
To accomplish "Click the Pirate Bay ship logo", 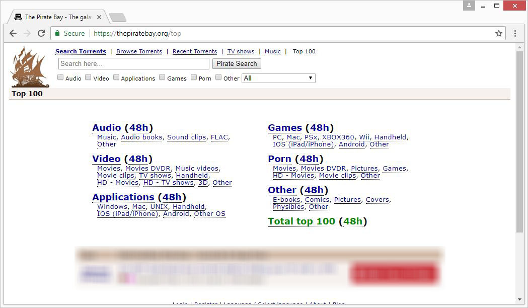I will [30, 67].
